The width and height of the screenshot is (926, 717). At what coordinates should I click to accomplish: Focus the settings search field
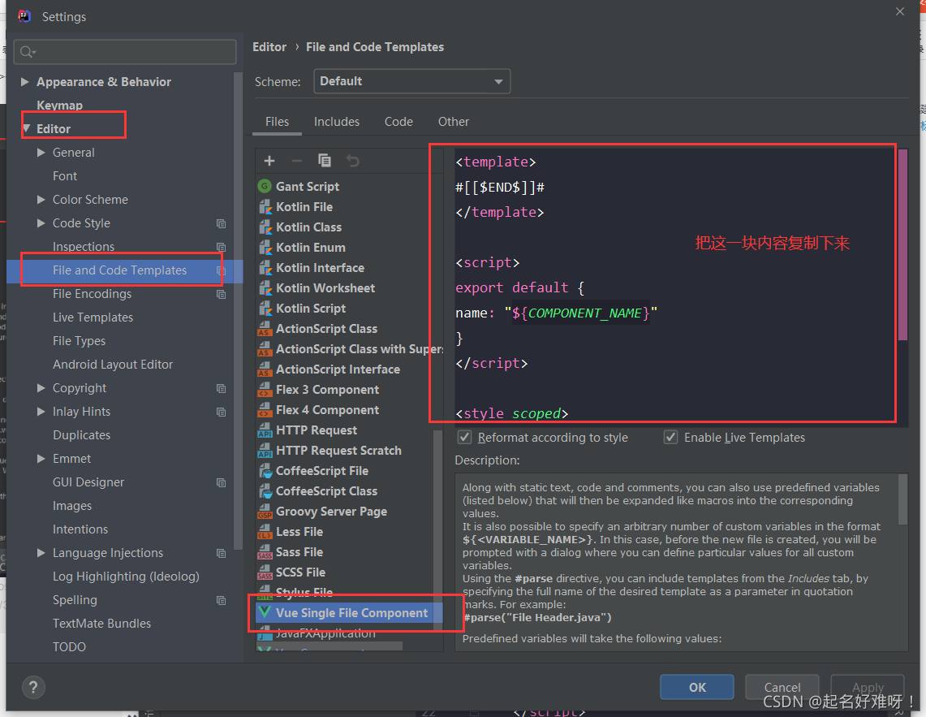point(125,52)
